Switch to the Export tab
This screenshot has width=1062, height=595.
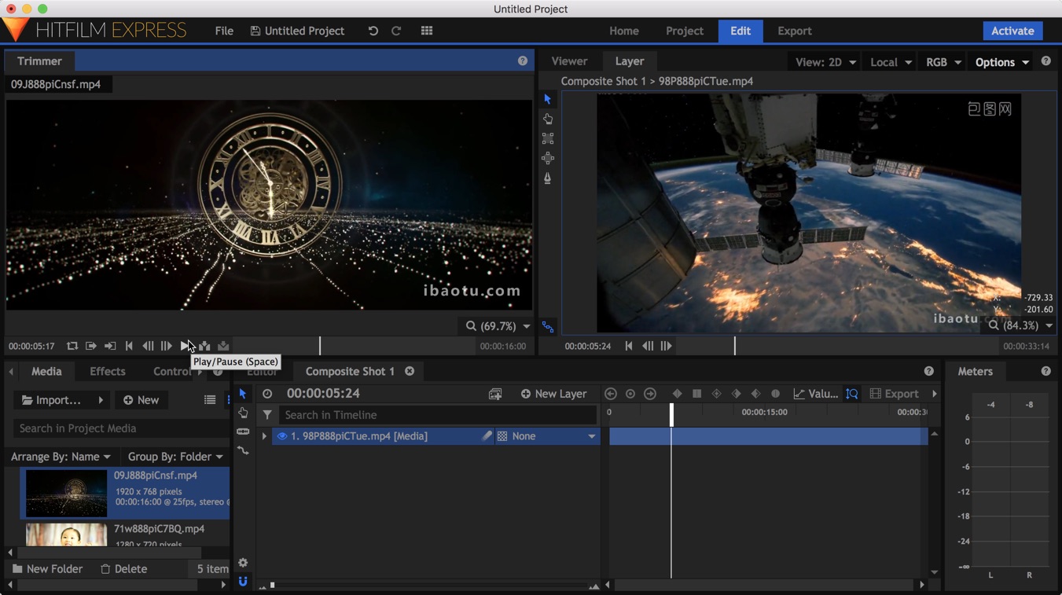click(x=794, y=31)
